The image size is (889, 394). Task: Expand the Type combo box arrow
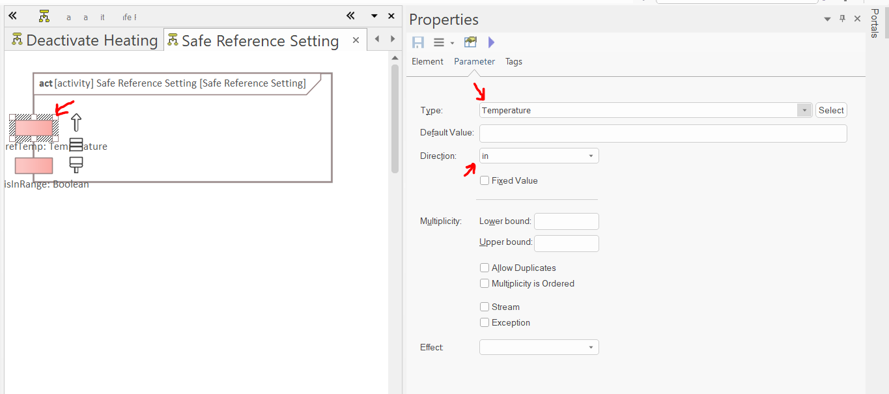805,111
